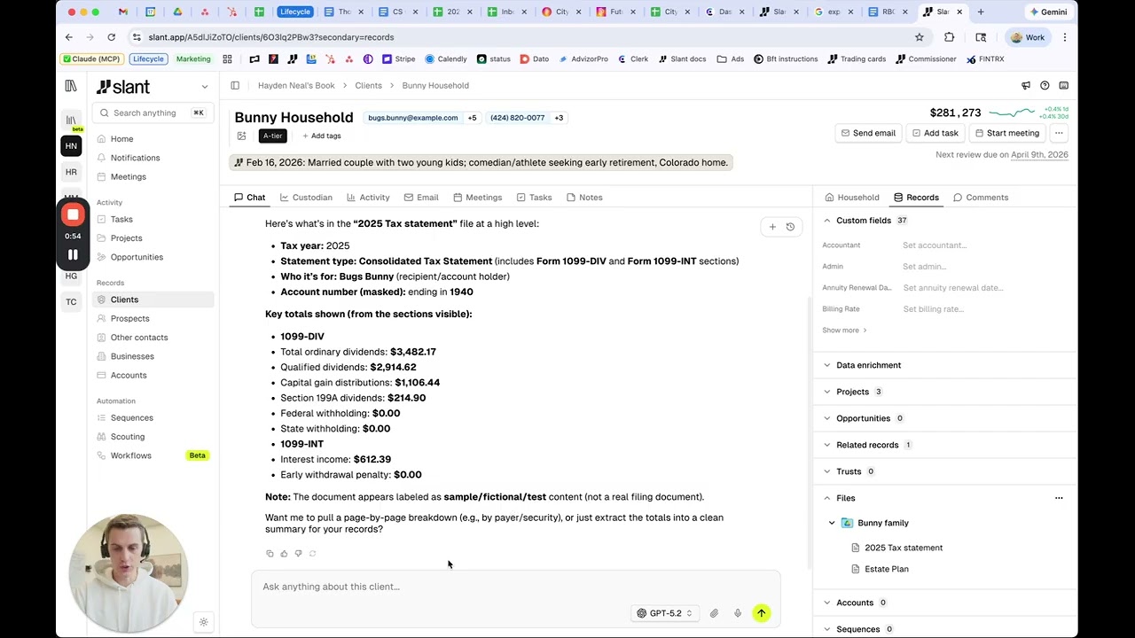Viewport: 1135px width, 638px height.
Task: Click the Search anything field
Action: [153, 113]
